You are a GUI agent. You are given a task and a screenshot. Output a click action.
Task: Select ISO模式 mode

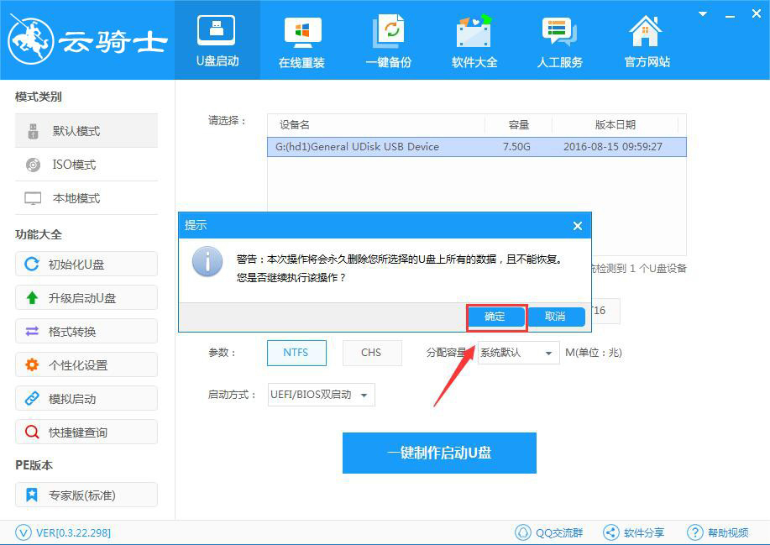click(86, 165)
